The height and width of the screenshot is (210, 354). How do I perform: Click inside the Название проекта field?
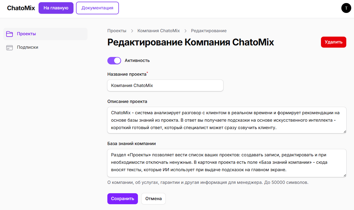(165, 85)
